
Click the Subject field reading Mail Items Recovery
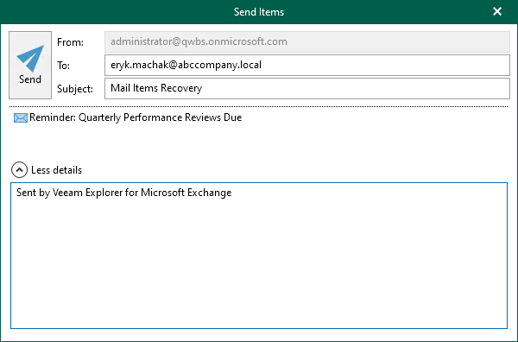[307, 88]
